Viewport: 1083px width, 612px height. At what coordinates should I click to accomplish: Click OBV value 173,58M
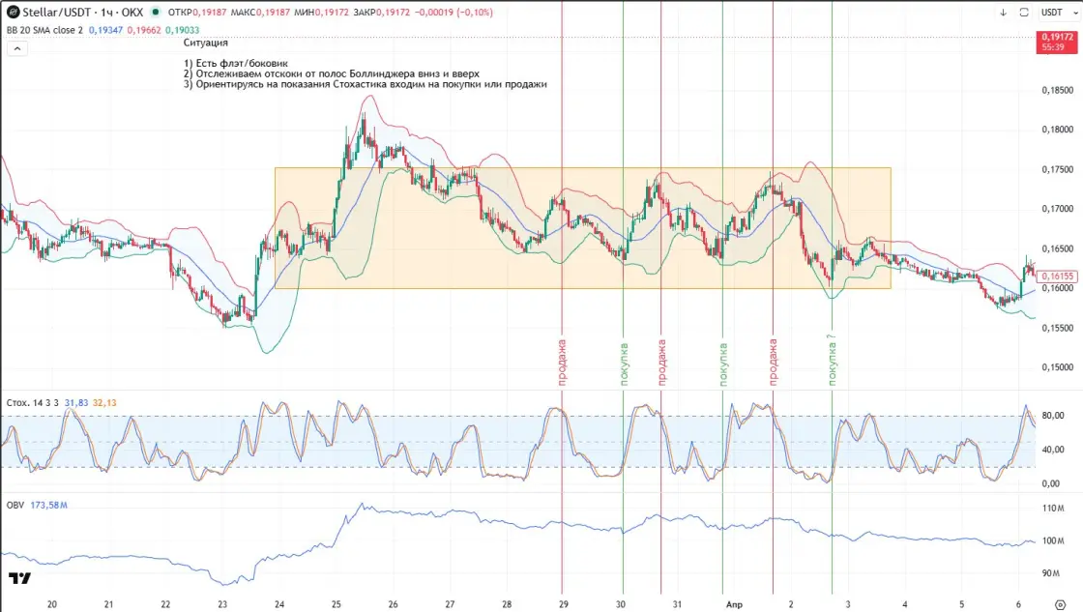click(49, 505)
